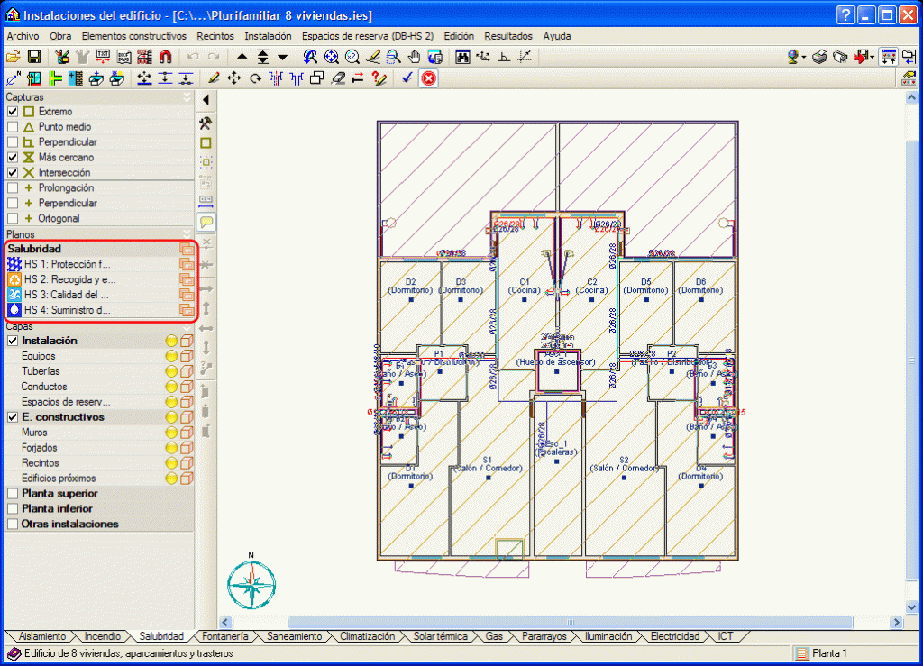Image resolution: width=923 pixels, height=666 pixels.
Task: Click the rotate arrow tool icon
Action: pyautogui.click(x=255, y=78)
